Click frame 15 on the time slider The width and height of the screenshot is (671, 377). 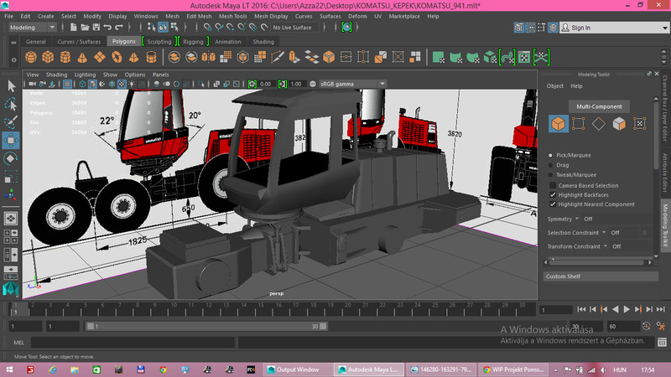coord(261,308)
